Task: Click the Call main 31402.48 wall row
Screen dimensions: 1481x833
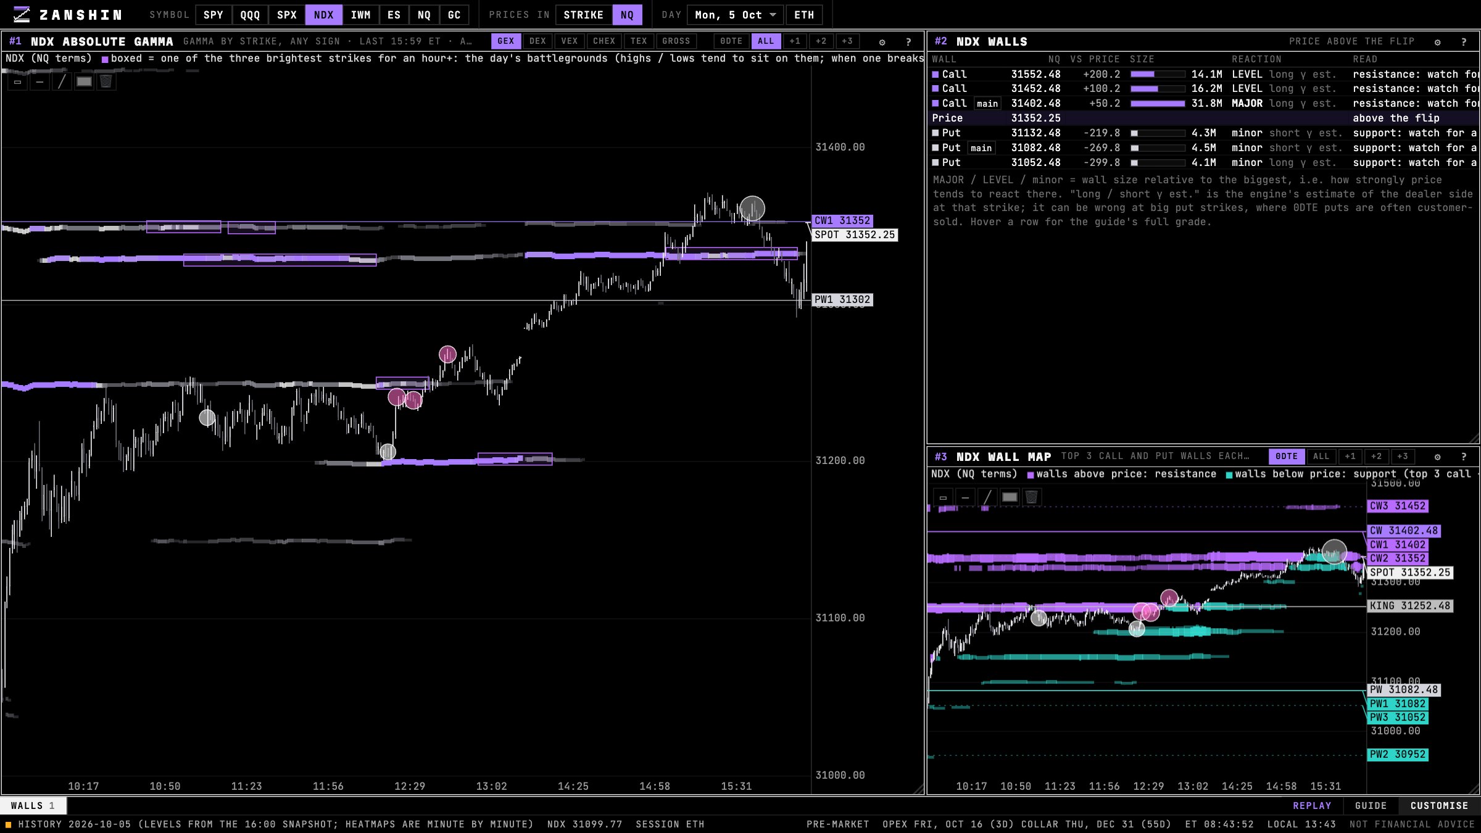Action: coord(1204,104)
